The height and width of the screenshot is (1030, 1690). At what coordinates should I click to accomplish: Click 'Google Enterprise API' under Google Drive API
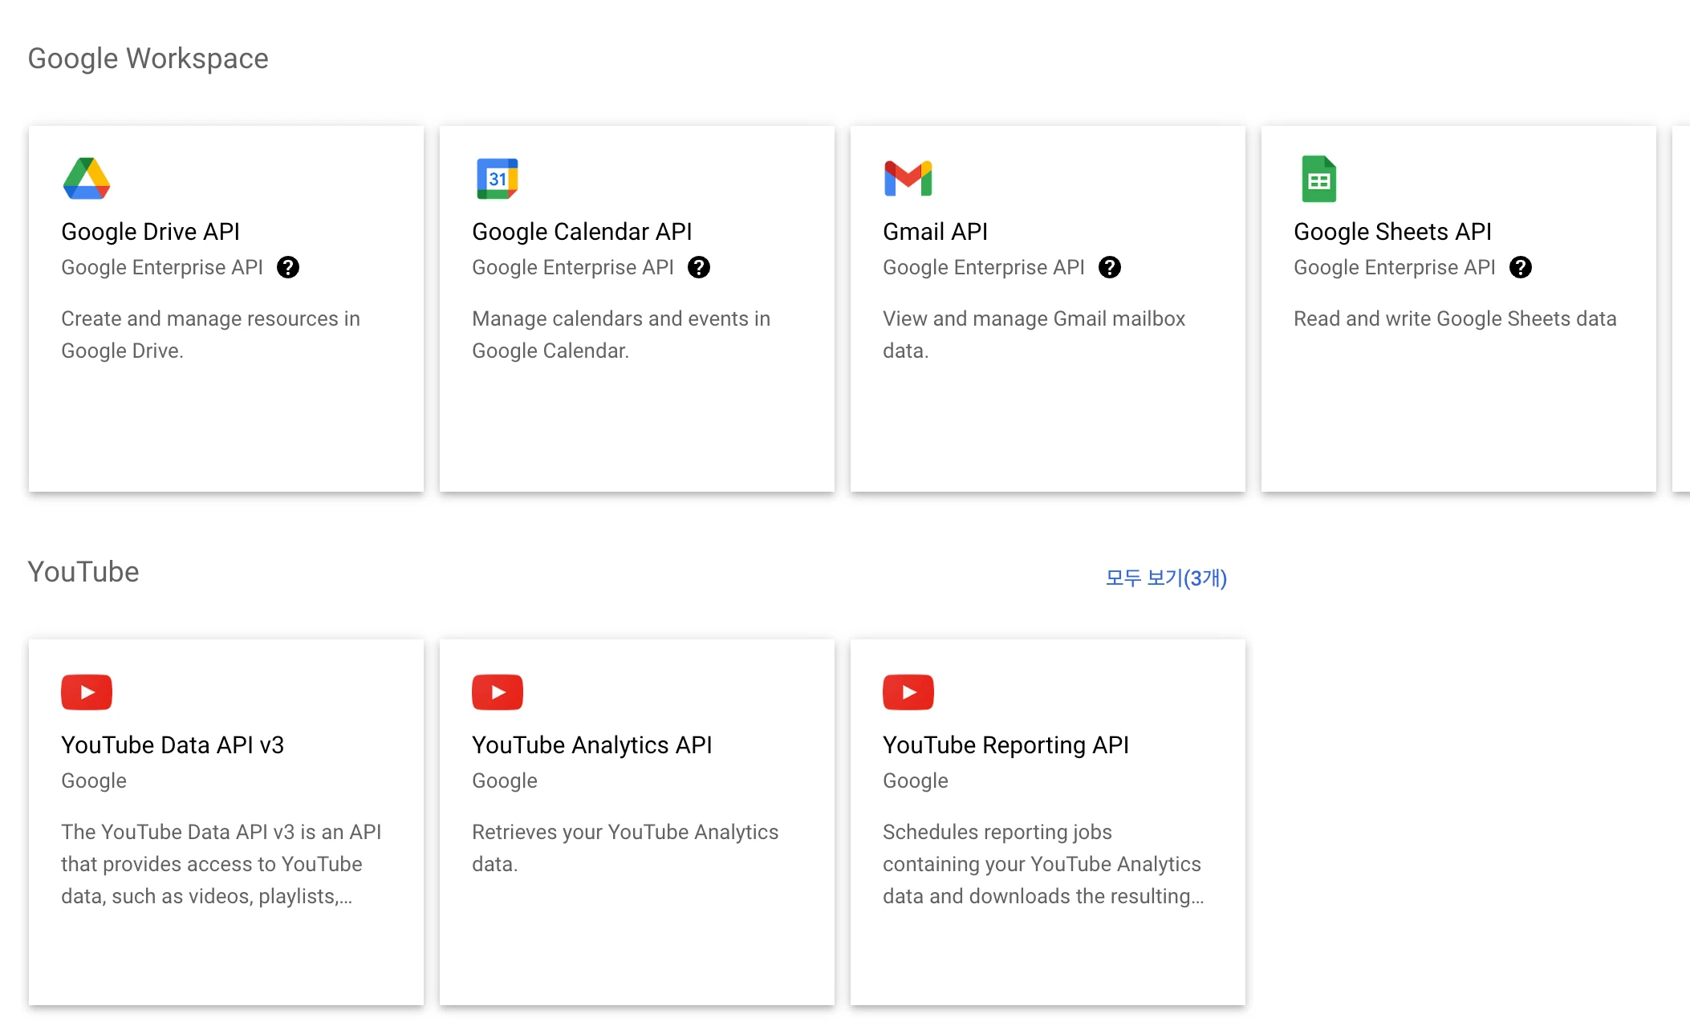162,267
